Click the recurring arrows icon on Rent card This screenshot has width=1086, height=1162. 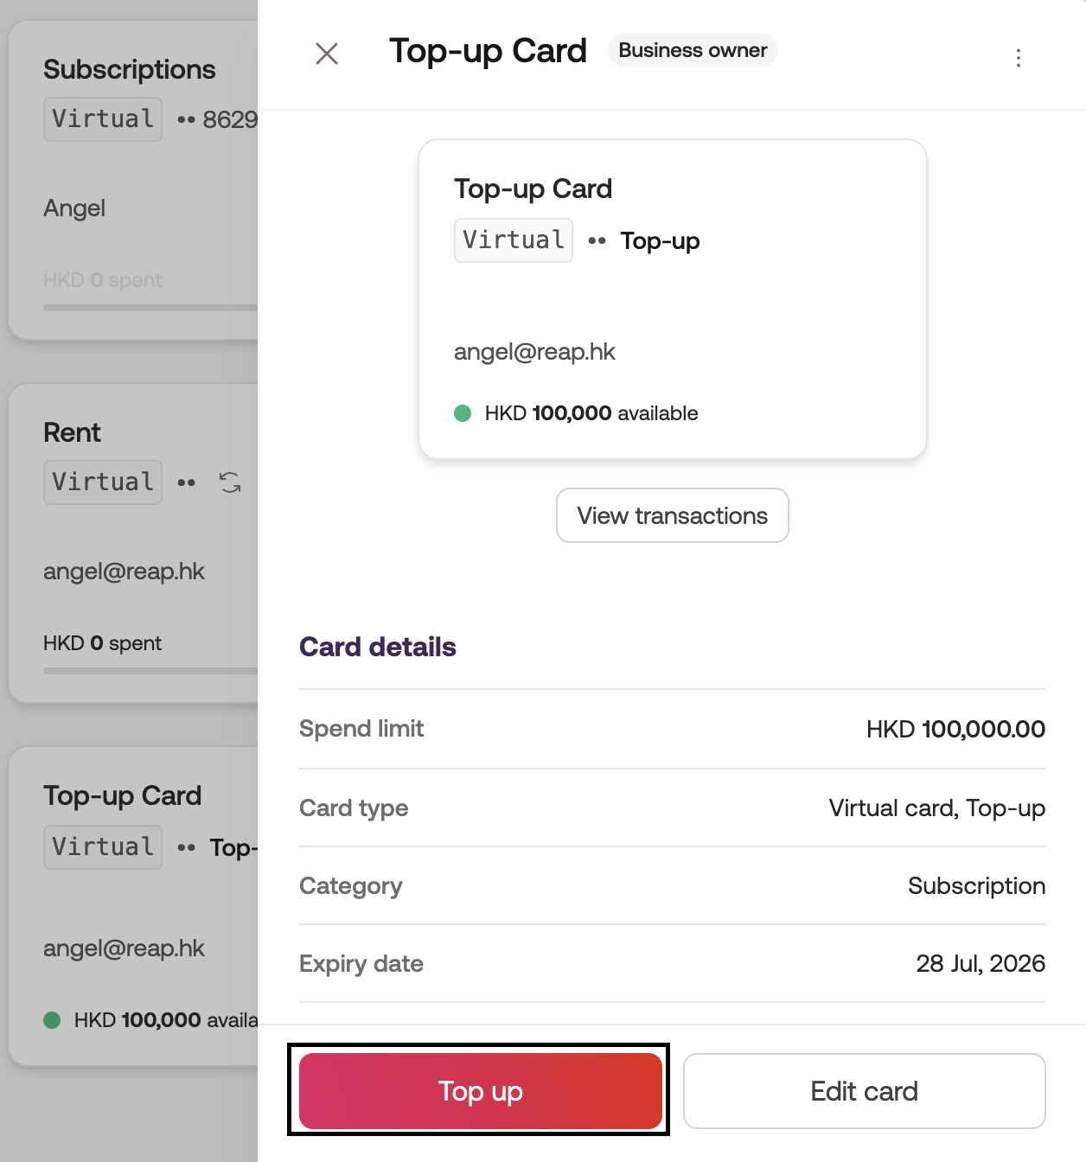230,482
